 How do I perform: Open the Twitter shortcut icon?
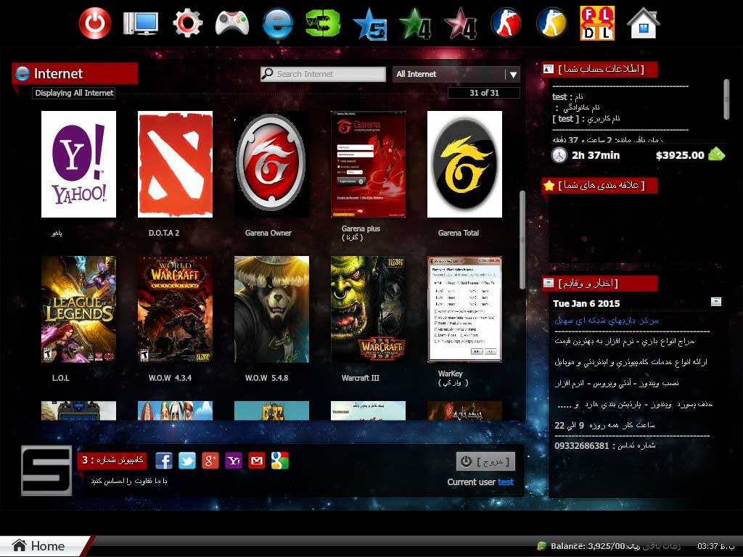(x=187, y=461)
